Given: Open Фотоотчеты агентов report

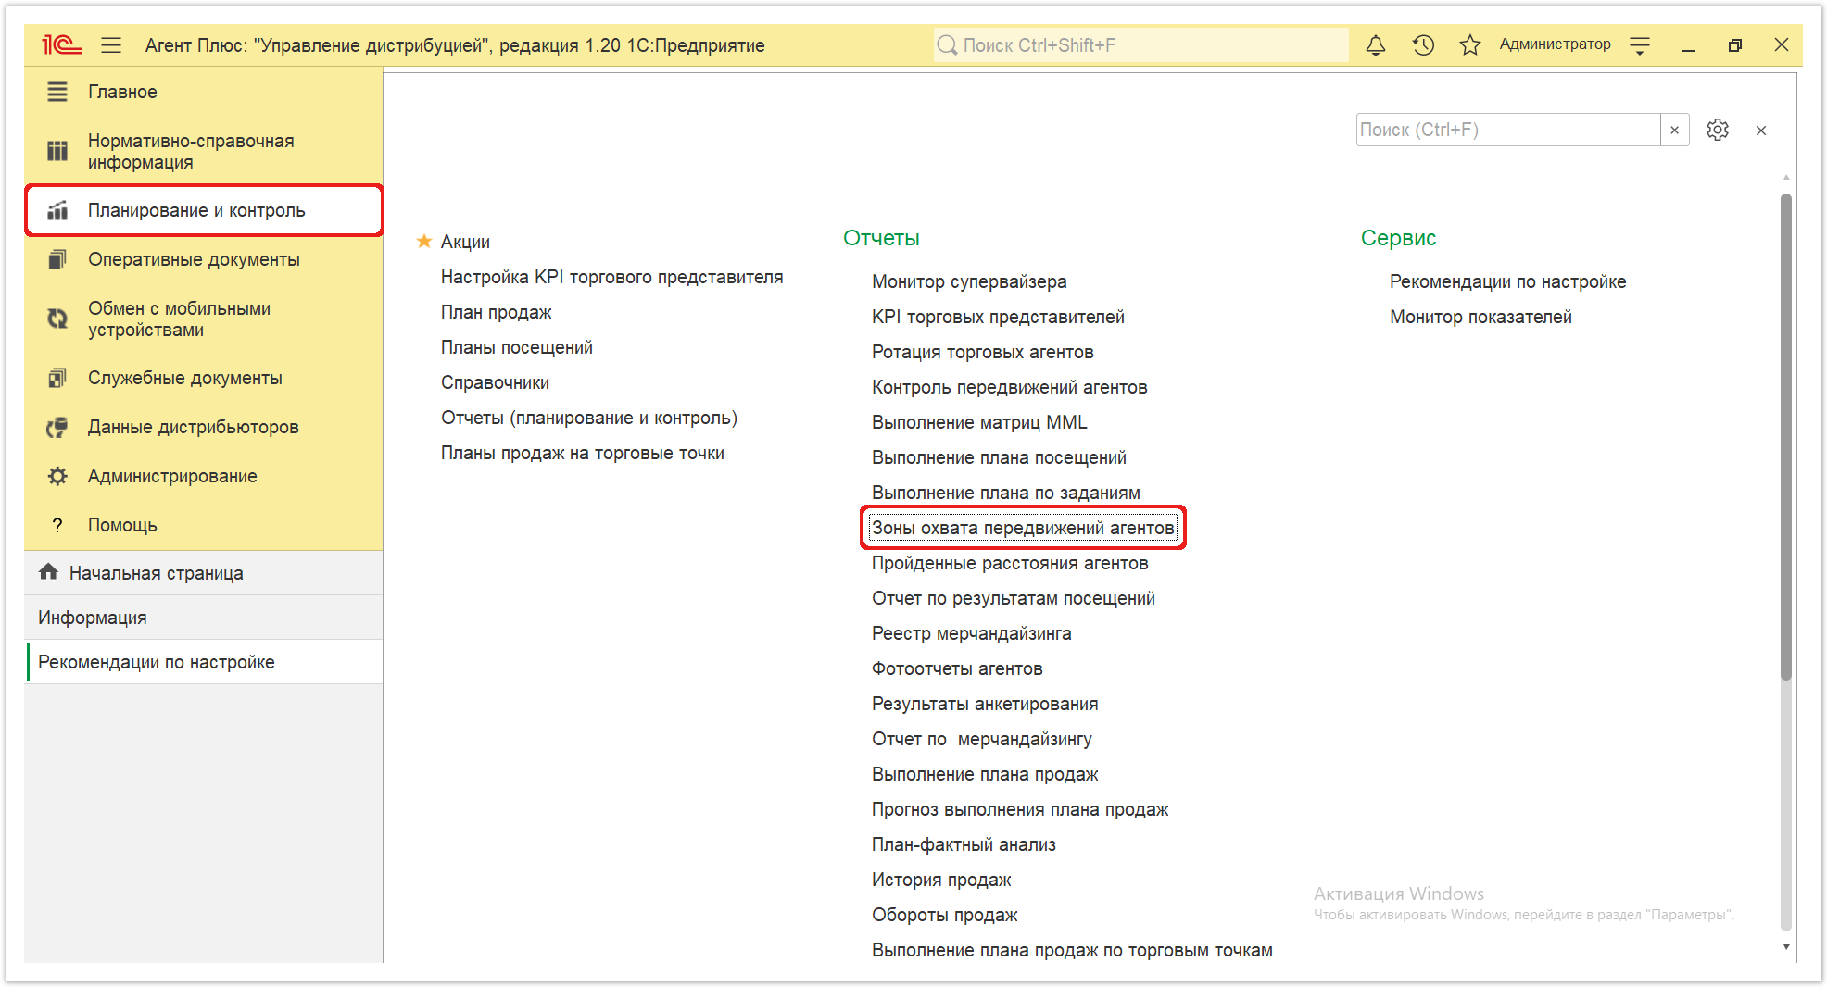Looking at the screenshot, I should tap(957, 668).
